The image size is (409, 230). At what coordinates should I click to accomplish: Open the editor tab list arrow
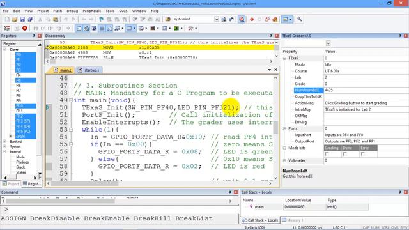(x=270, y=70)
